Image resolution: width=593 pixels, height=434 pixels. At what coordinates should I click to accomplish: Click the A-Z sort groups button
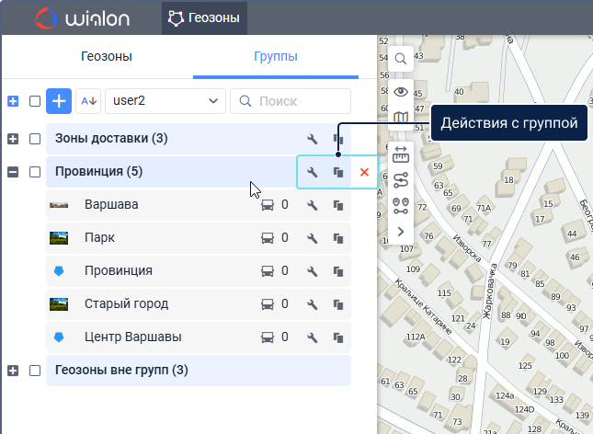tap(88, 100)
